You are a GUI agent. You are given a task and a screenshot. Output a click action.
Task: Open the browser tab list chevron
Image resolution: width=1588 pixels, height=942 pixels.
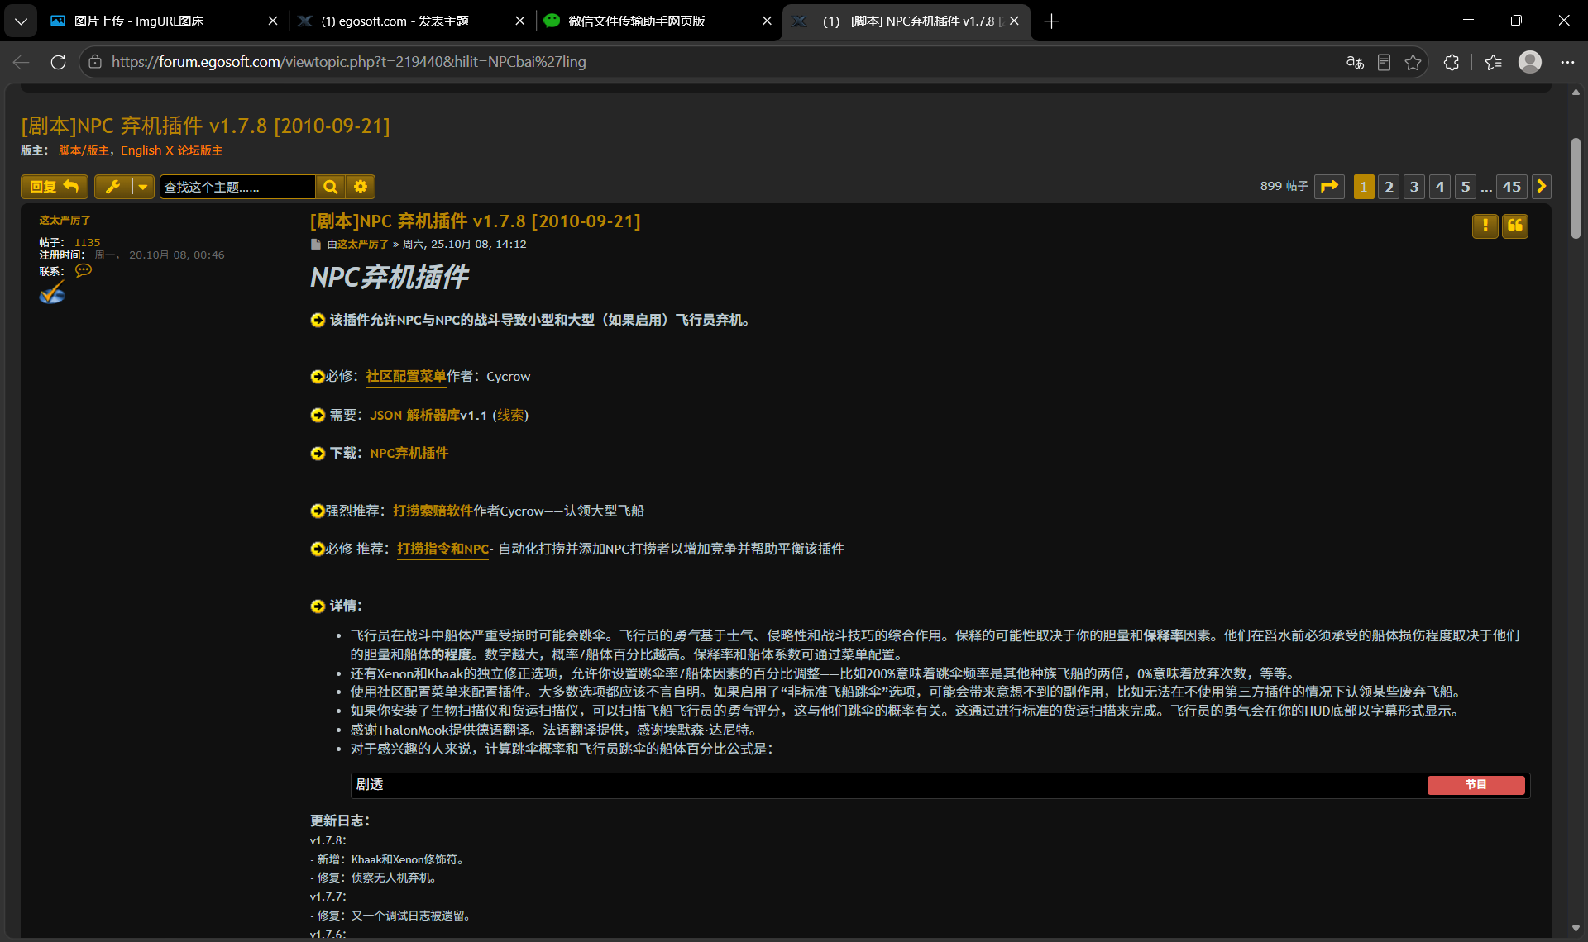click(20, 21)
